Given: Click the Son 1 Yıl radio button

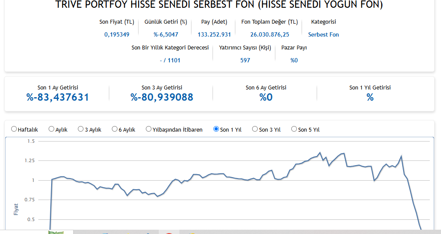Looking at the screenshot, I should pos(216,129).
